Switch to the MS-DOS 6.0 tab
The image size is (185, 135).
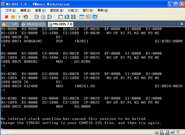(33, 24)
